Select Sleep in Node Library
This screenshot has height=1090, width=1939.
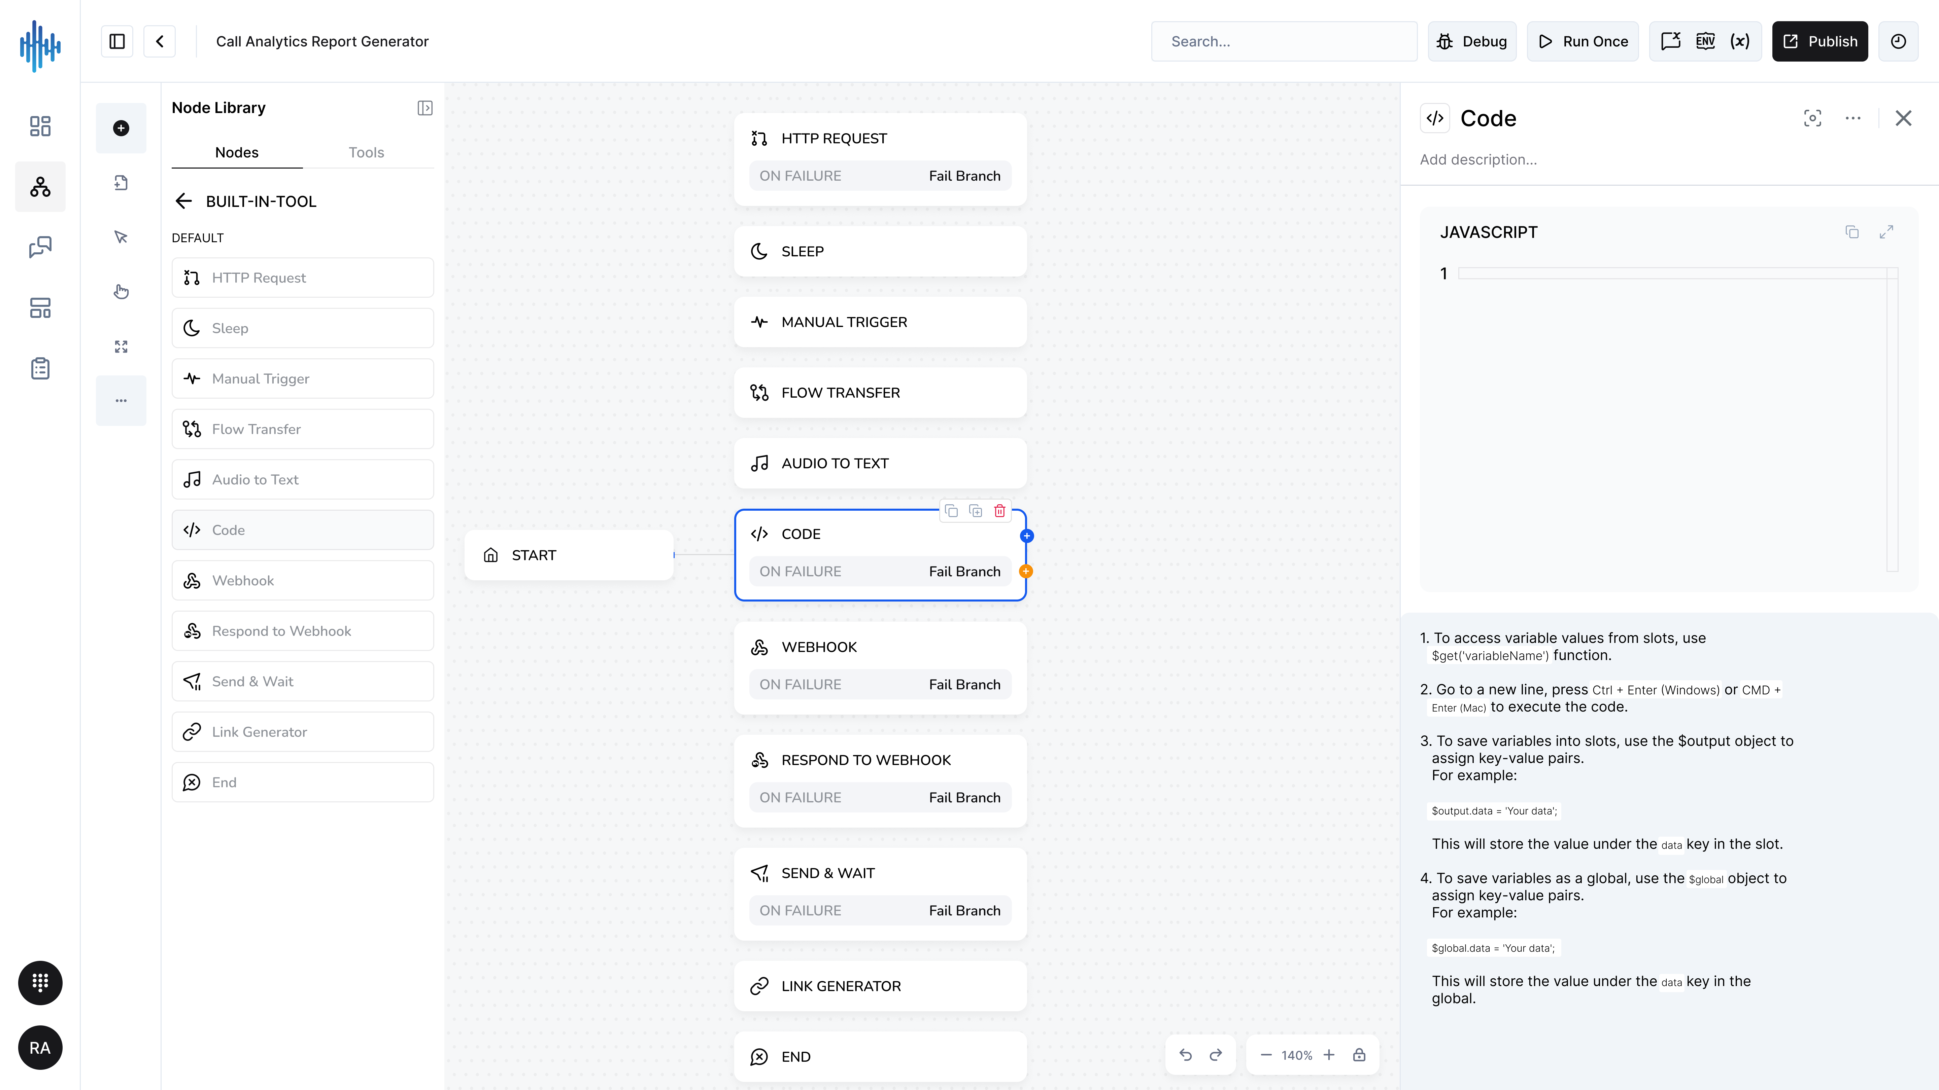click(303, 328)
